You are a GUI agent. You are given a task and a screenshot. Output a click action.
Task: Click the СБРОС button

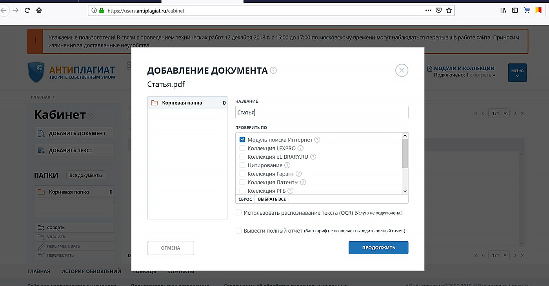coord(245,199)
